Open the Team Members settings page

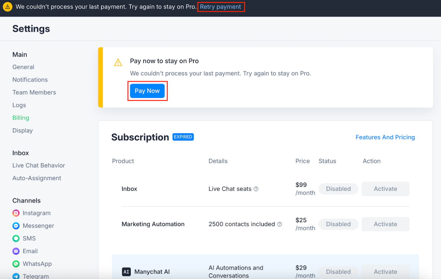coord(34,92)
